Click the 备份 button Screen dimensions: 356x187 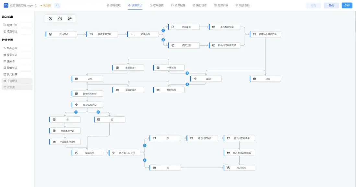tap(331, 6)
